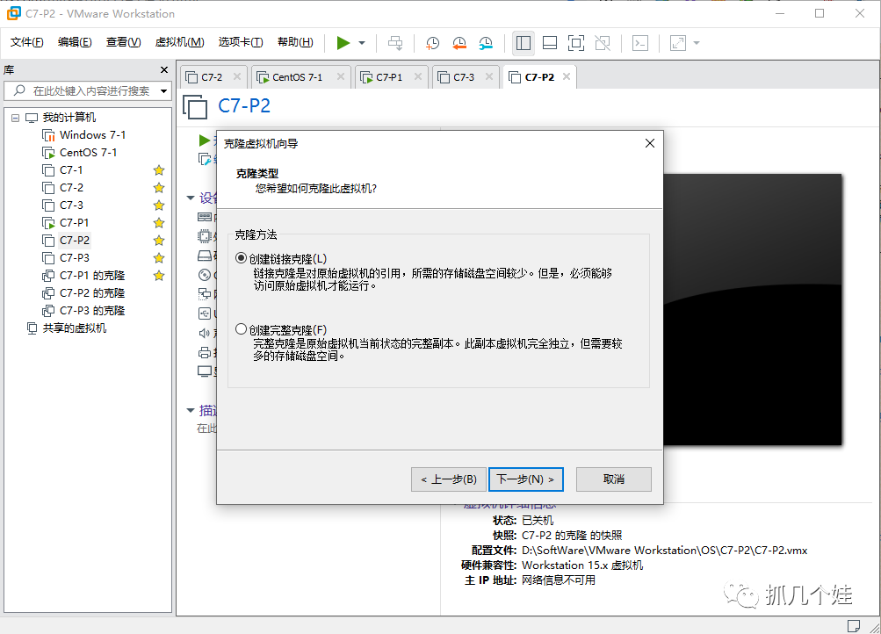Open the Snapshot Manager icon
The height and width of the screenshot is (634, 881).
(486, 43)
